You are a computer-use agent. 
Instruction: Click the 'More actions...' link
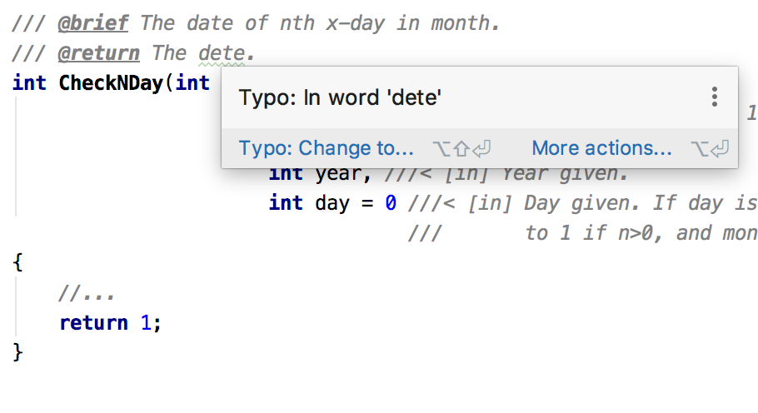(601, 148)
